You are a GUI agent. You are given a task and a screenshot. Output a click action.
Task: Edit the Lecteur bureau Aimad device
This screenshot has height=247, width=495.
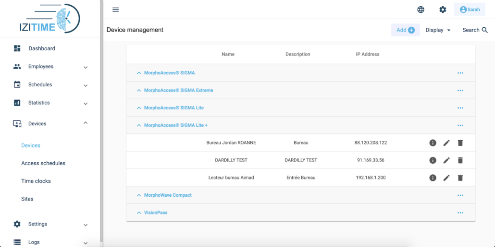[x=446, y=178]
